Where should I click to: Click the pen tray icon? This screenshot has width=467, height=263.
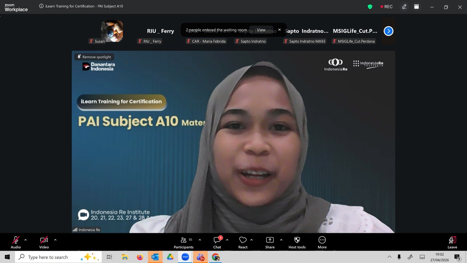tap(410, 257)
